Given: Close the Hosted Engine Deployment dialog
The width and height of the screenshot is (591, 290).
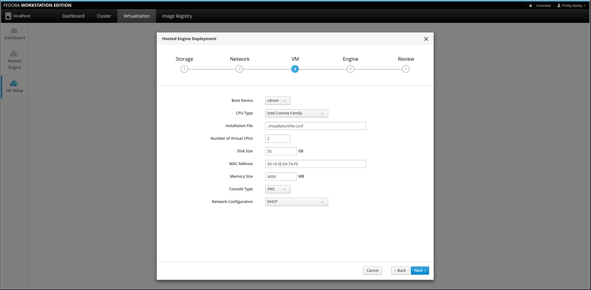Looking at the screenshot, I should [426, 39].
